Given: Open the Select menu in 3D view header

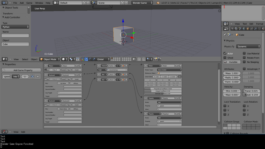Looking at the screenshot, I should (25, 59).
